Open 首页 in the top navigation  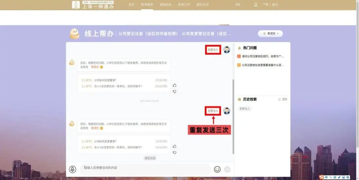(x=132, y=5)
